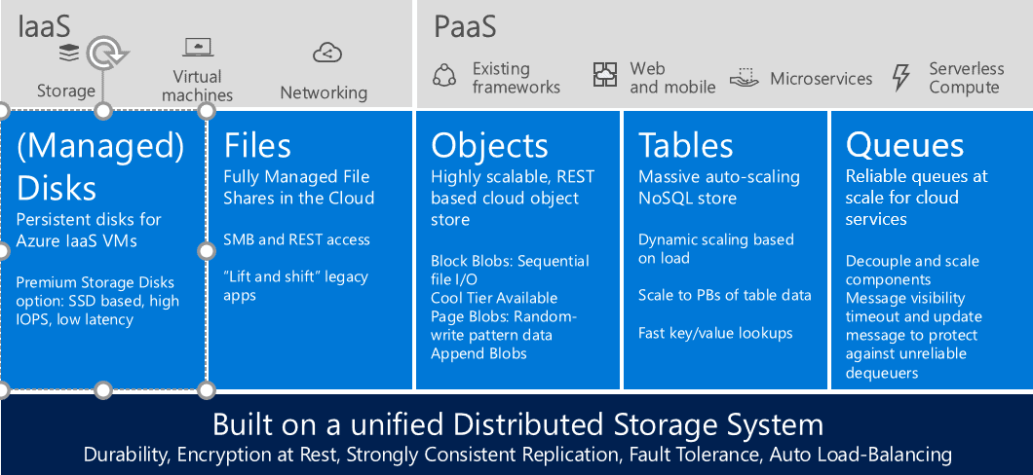Viewport: 1033px width, 475px height.
Task: Click 'Append Blobs' line
Action: click(x=478, y=353)
